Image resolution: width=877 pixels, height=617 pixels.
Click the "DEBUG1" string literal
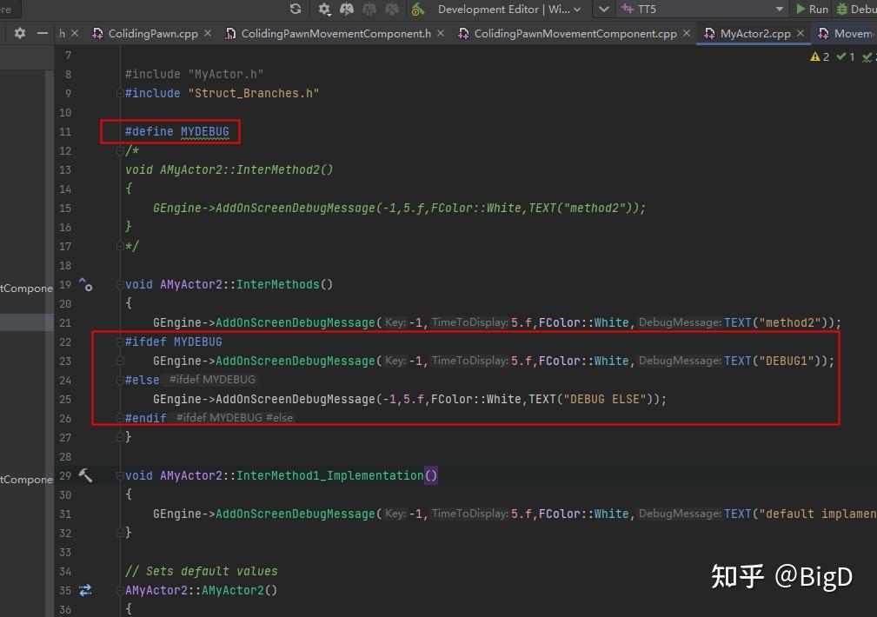[x=786, y=361]
